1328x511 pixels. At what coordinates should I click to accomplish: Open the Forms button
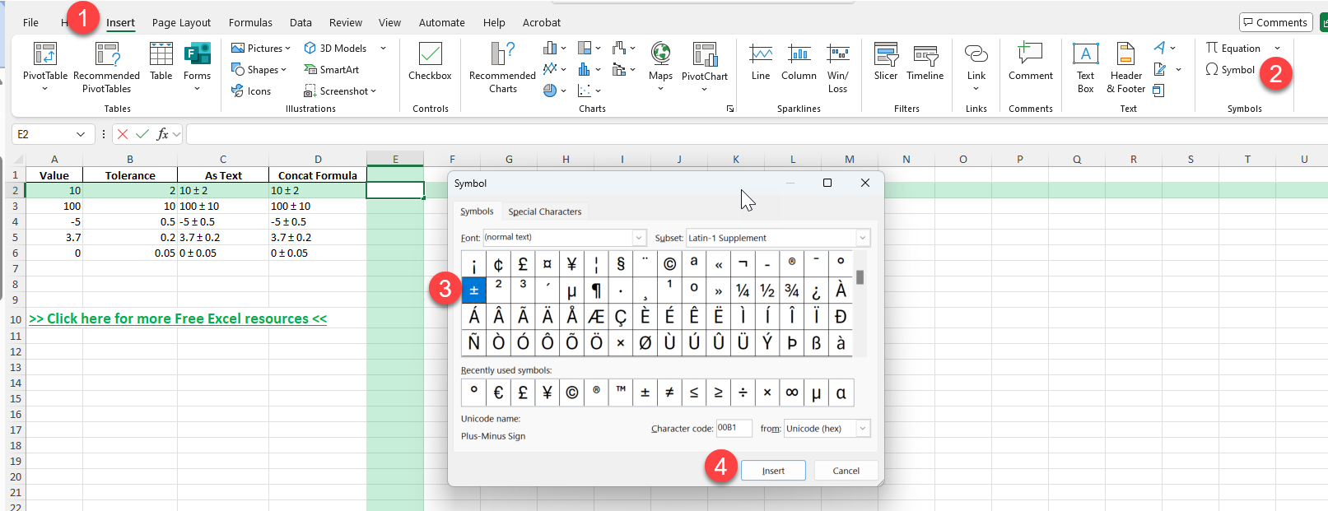(x=197, y=64)
